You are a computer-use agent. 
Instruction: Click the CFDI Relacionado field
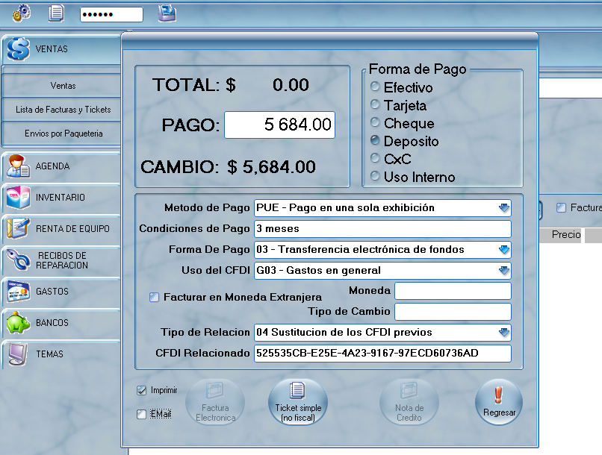pos(382,354)
